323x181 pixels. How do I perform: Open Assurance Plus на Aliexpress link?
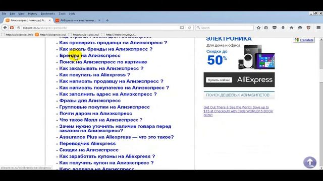tap(117, 137)
